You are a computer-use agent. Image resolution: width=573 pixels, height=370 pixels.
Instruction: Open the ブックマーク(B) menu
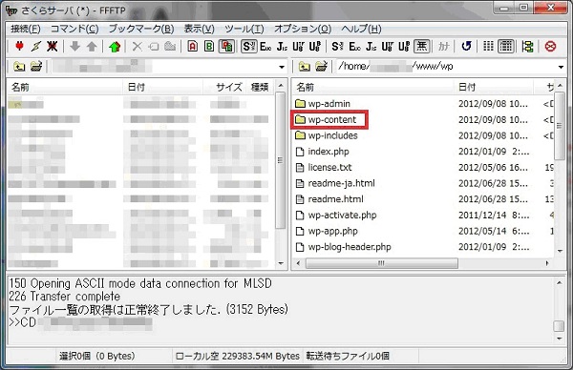[141, 29]
